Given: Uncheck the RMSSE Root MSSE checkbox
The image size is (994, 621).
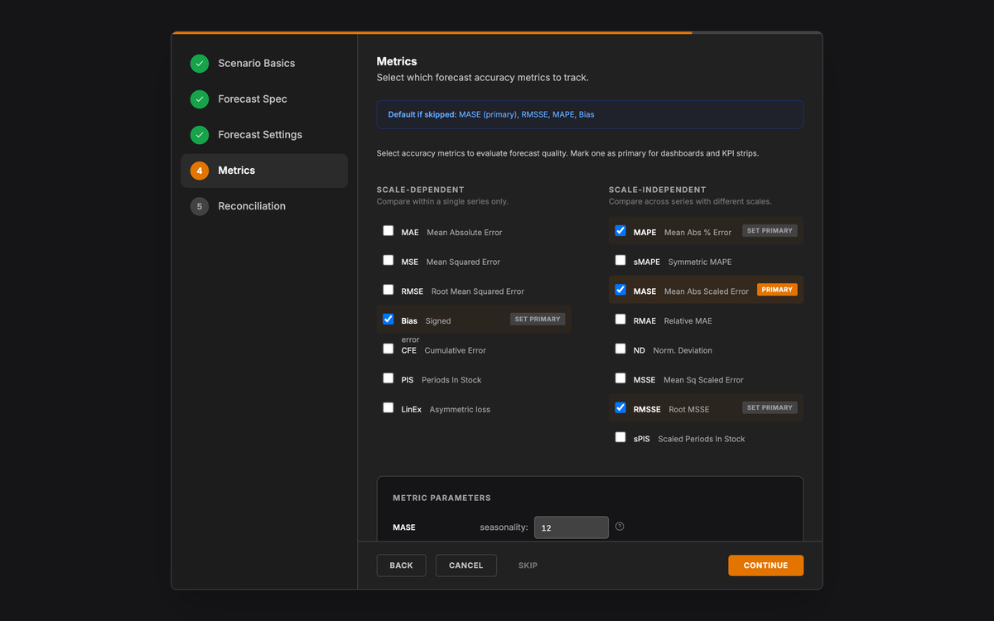Looking at the screenshot, I should (x=620, y=408).
